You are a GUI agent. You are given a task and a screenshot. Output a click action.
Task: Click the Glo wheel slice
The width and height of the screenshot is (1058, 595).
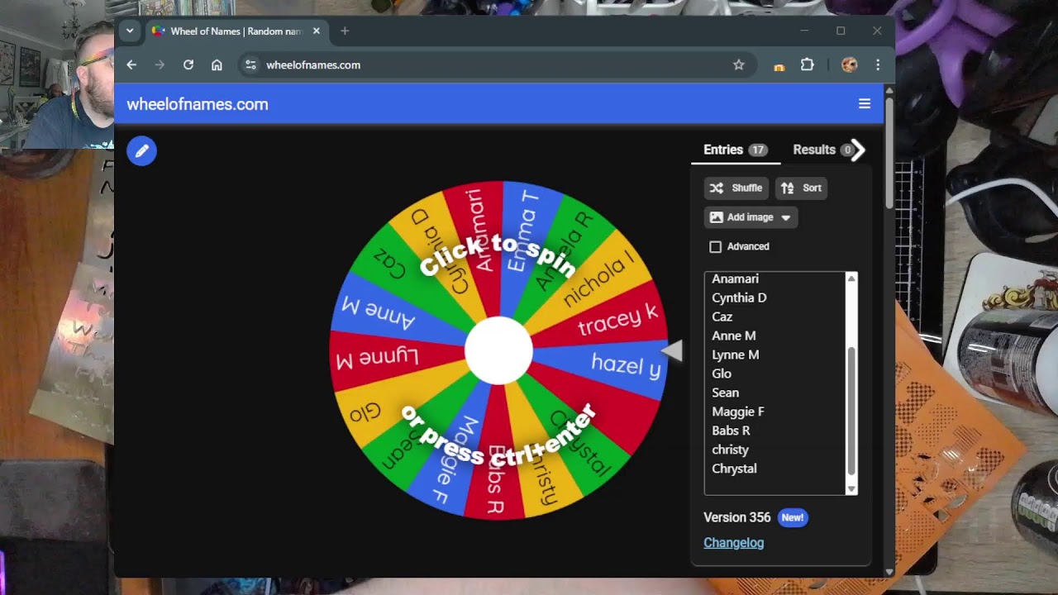pos(365,413)
